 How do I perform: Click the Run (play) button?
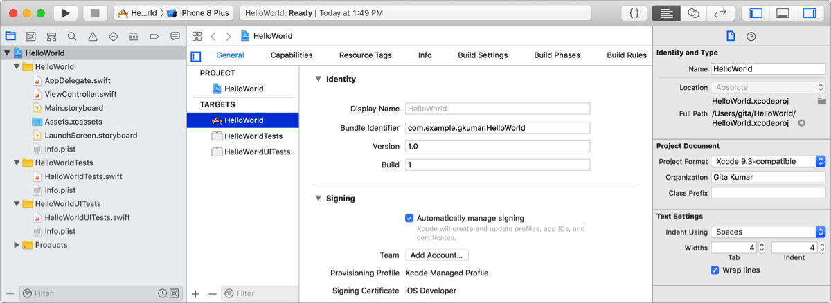pos(65,13)
